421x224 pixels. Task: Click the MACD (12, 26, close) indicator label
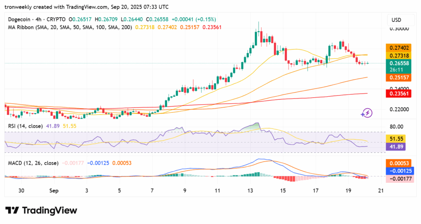[x=33, y=163]
